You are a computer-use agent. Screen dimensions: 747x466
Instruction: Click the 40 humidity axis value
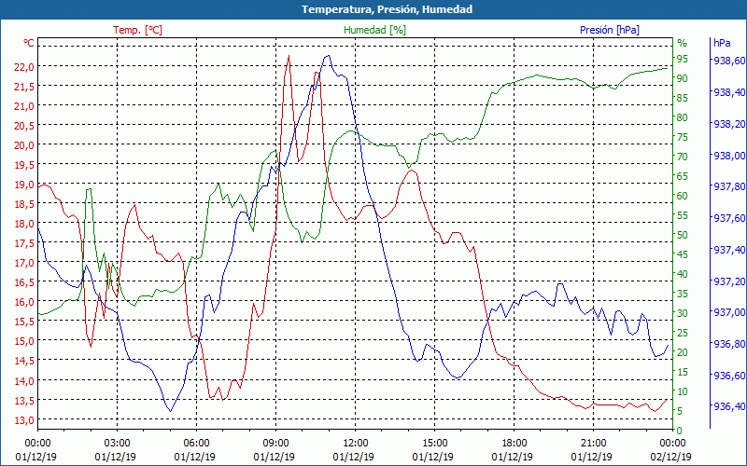point(683,274)
